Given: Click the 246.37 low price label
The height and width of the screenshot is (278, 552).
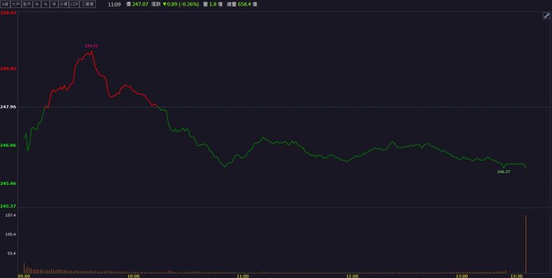Looking at the screenshot, I should (504, 172).
